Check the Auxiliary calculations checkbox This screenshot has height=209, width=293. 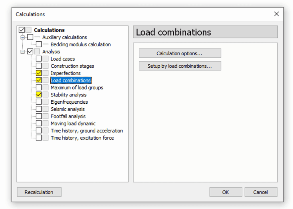tap(30, 37)
